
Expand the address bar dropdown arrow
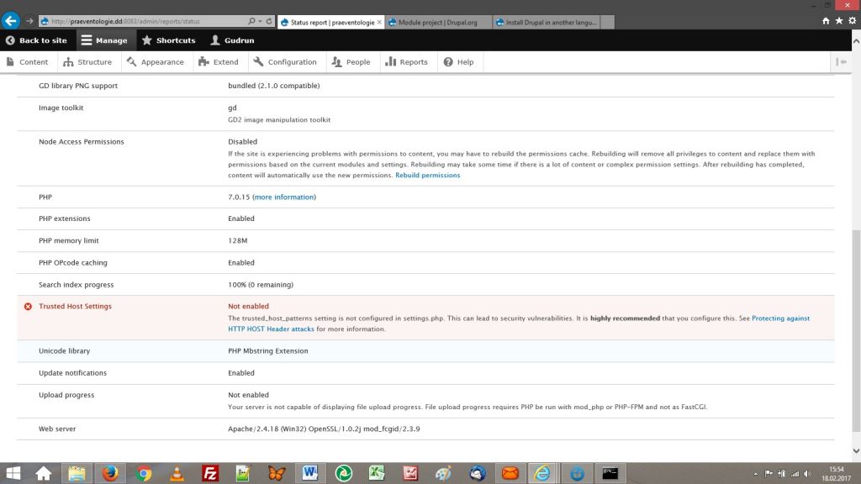pyautogui.click(x=261, y=21)
